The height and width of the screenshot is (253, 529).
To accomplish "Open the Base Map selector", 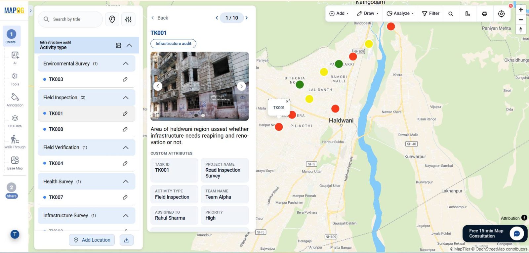I will click(x=15, y=163).
